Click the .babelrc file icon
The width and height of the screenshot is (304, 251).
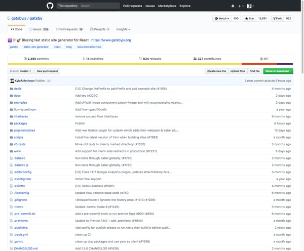(x=11, y=158)
